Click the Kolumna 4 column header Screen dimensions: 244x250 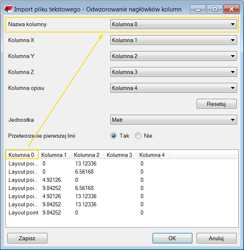coord(153,155)
